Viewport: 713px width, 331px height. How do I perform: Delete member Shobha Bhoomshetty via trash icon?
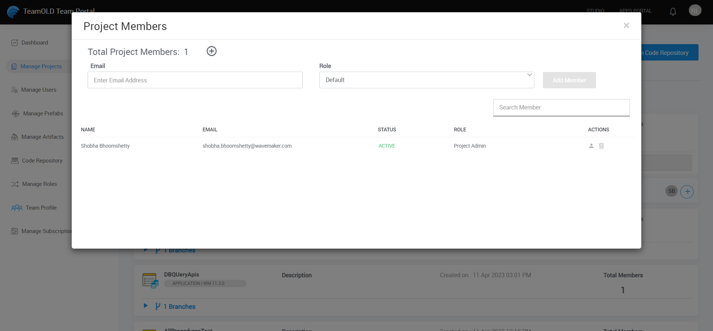click(601, 146)
